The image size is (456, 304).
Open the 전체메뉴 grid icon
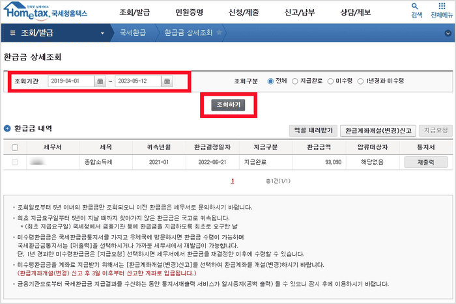442,6
